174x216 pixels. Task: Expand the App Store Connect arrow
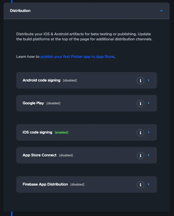point(149,155)
